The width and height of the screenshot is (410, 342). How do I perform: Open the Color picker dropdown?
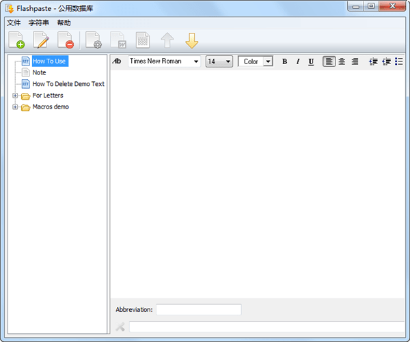pyautogui.click(x=267, y=61)
